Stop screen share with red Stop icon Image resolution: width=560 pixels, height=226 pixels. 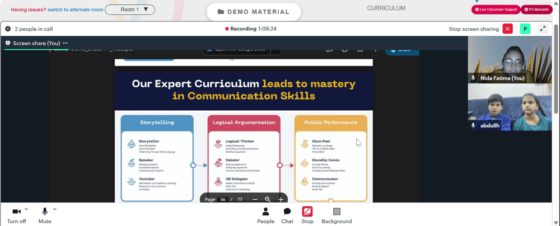click(307, 211)
